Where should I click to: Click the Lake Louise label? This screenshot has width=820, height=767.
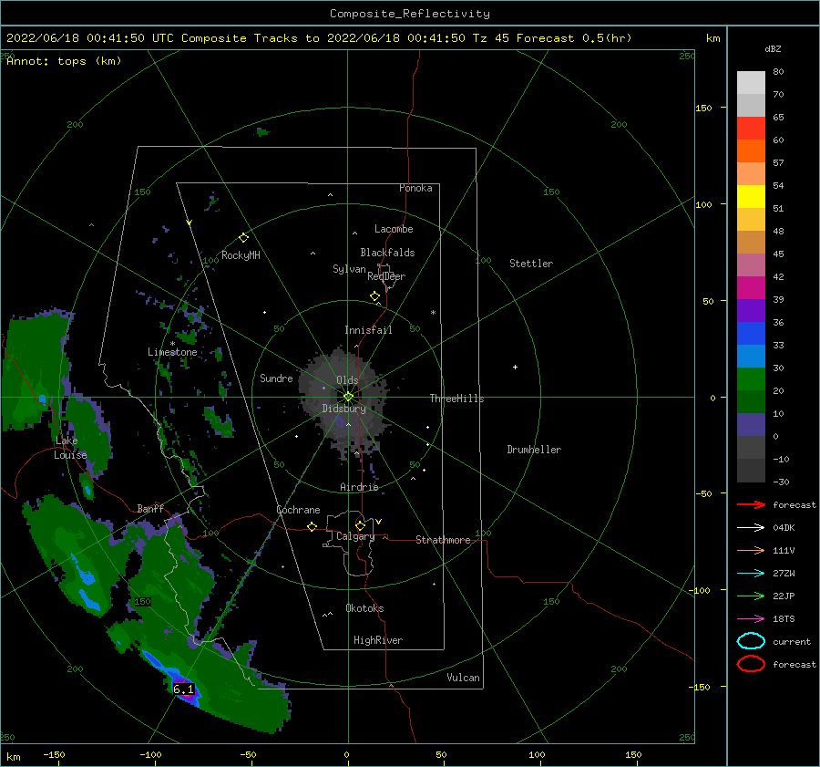click(70, 448)
